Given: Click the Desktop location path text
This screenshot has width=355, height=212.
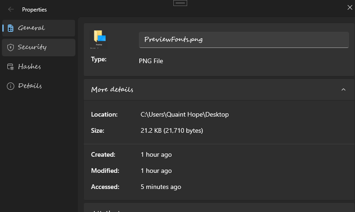Looking at the screenshot, I should pos(184,114).
